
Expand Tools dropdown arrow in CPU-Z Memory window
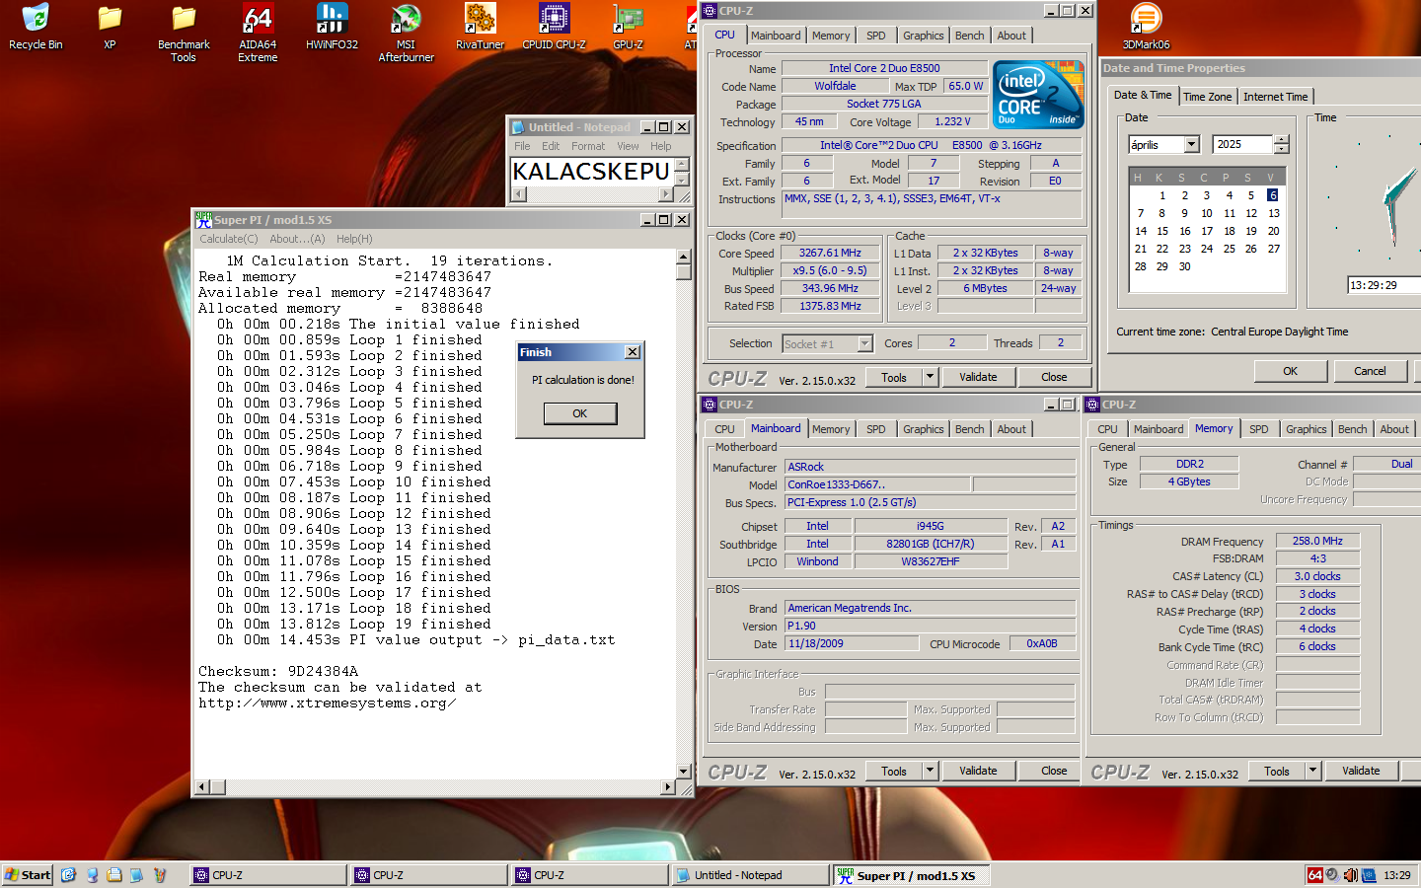pyautogui.click(x=1312, y=771)
